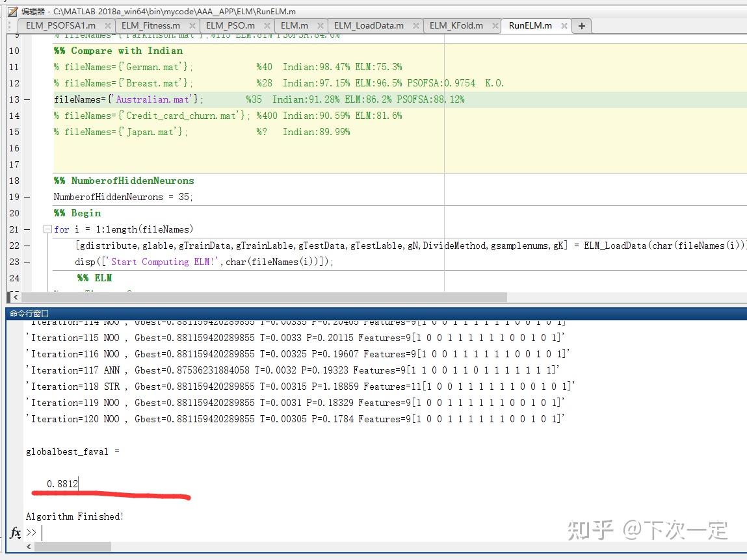Set breakpoint on line 13 dash
This screenshot has height=560, width=747.
[x=27, y=99]
